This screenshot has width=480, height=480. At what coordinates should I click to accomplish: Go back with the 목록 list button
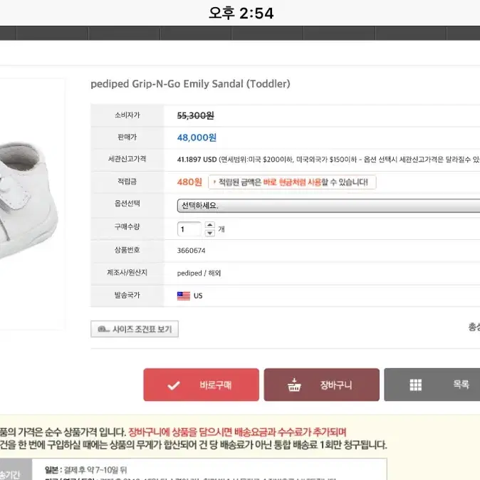coord(432,385)
